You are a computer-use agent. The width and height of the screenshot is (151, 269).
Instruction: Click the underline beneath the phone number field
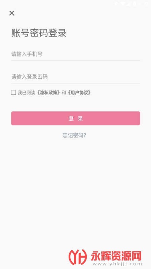75,61
